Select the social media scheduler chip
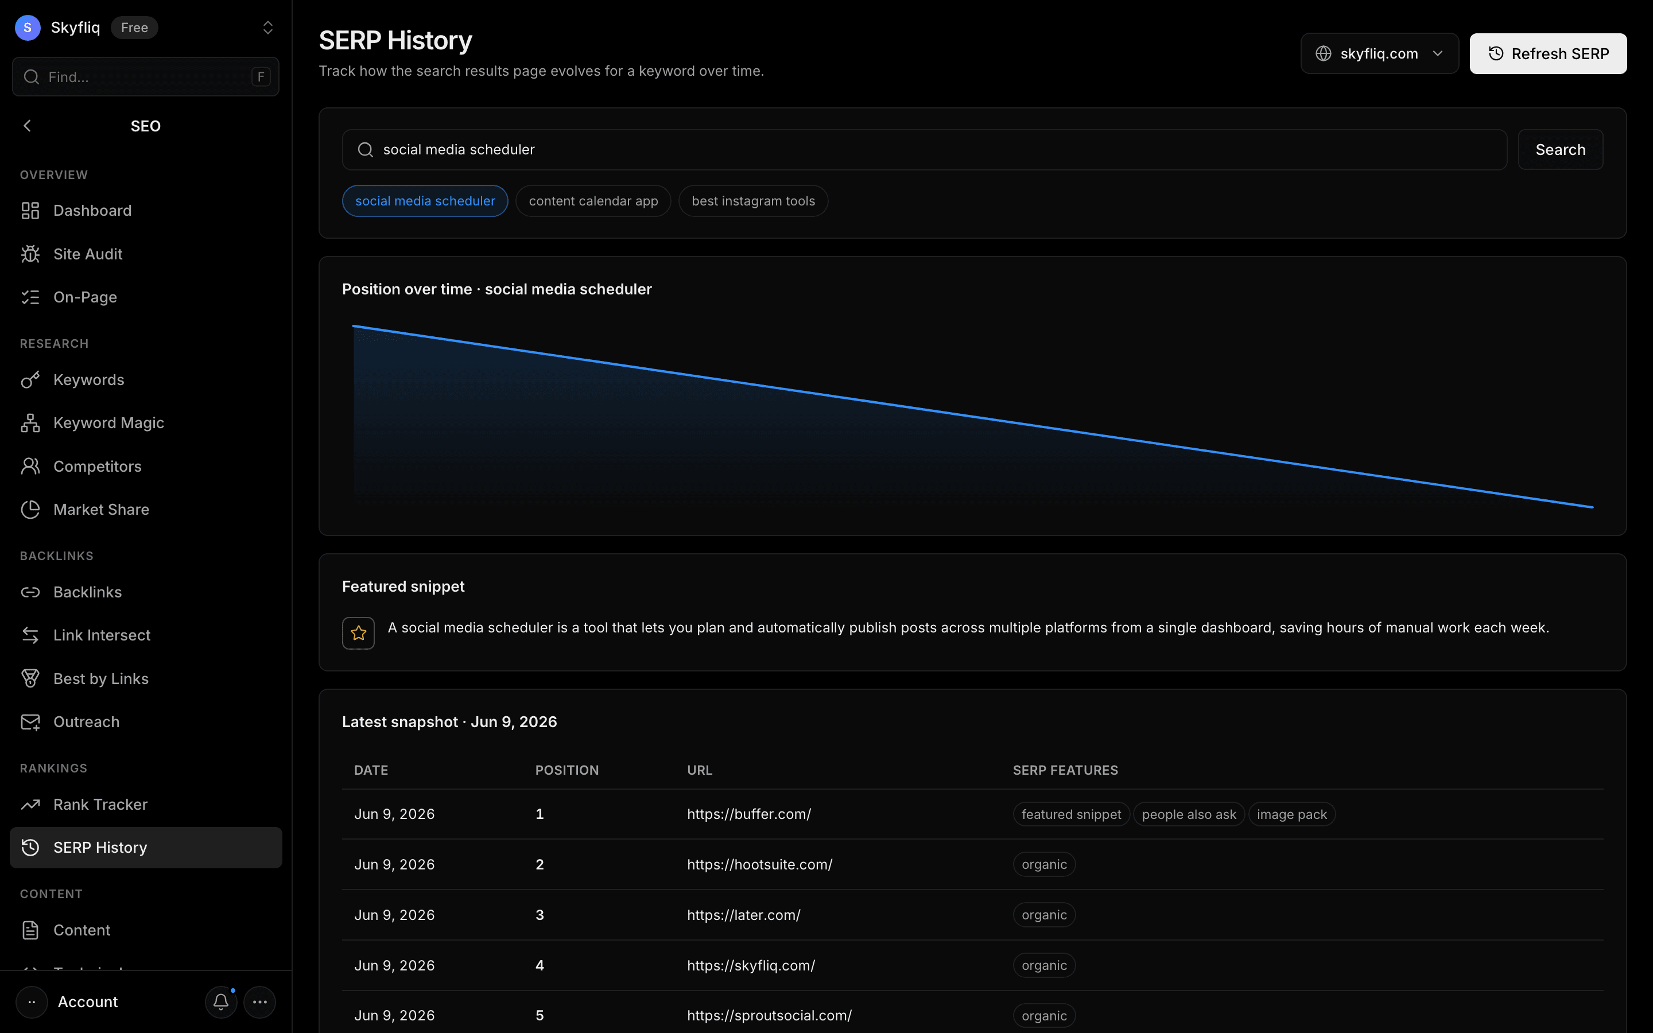Viewport: 1653px width, 1033px height. (x=425, y=201)
